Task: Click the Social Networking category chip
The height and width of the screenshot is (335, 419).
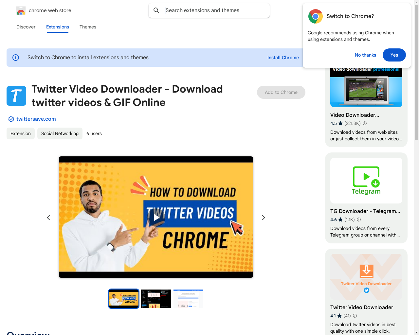Action: click(60, 133)
